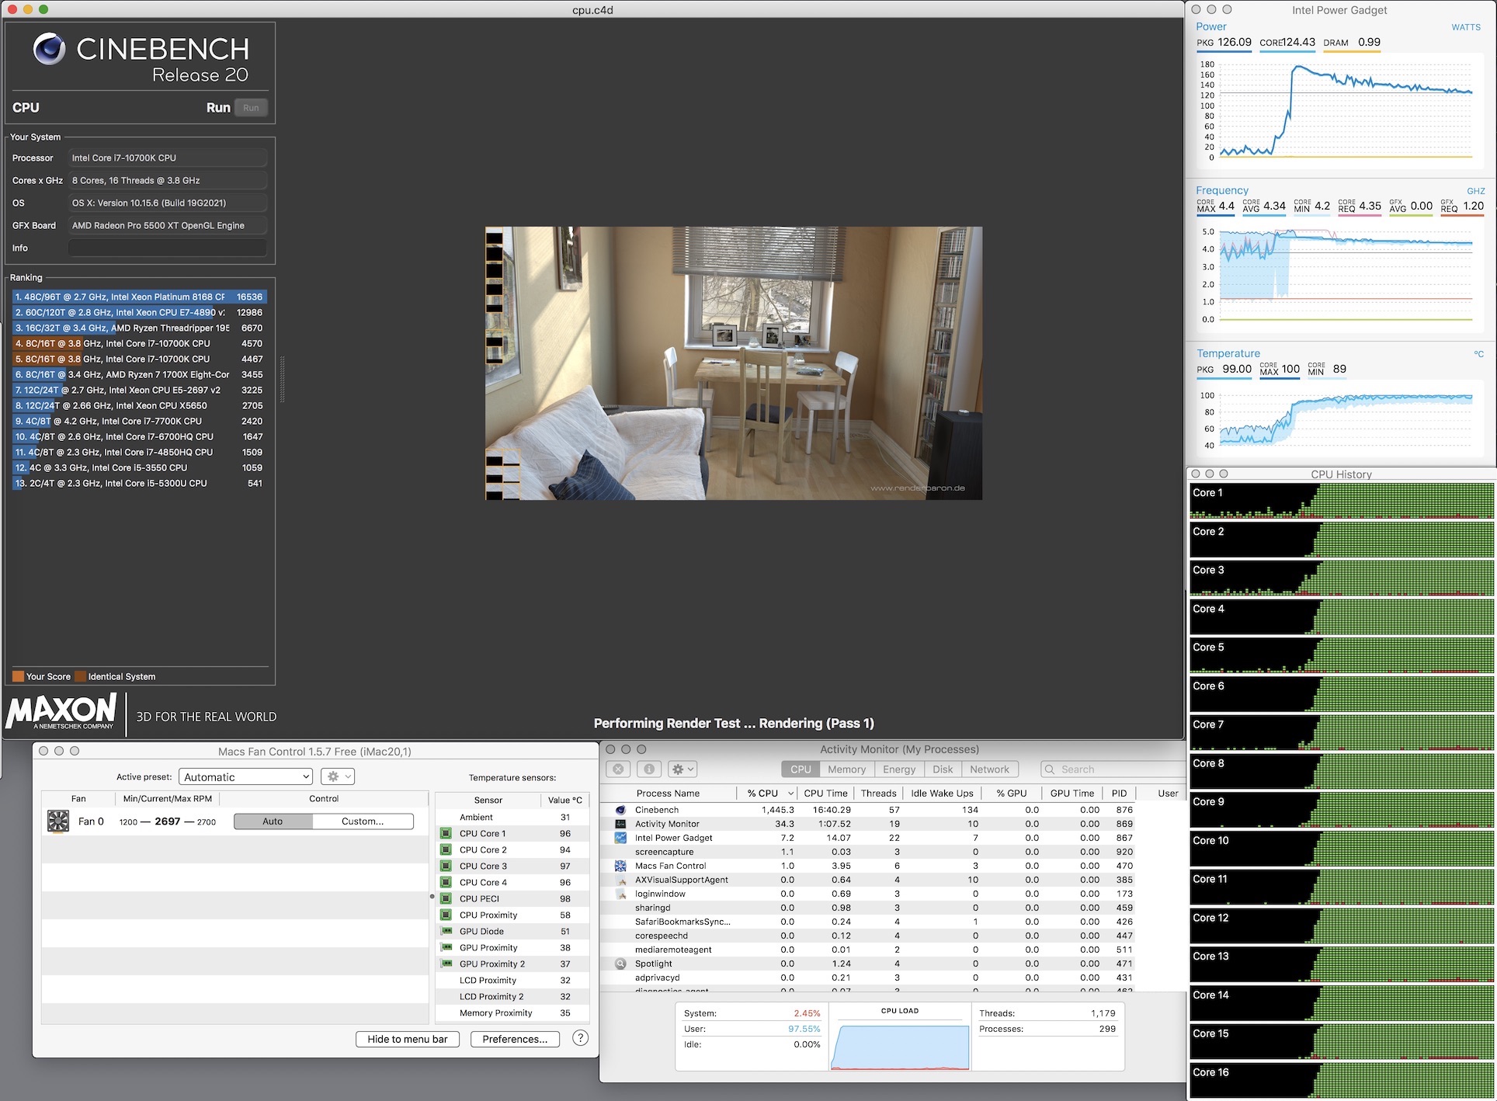Click the inspect process info icon
Screen dimensions: 1497x1101
pyautogui.click(x=649, y=769)
